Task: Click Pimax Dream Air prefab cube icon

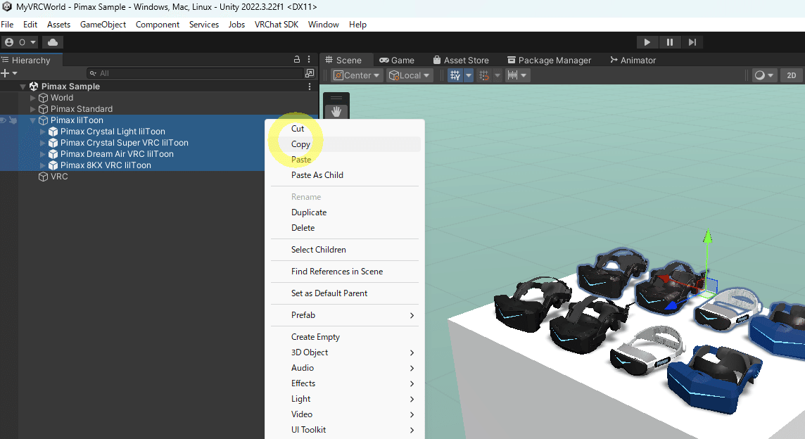Action: click(53, 154)
